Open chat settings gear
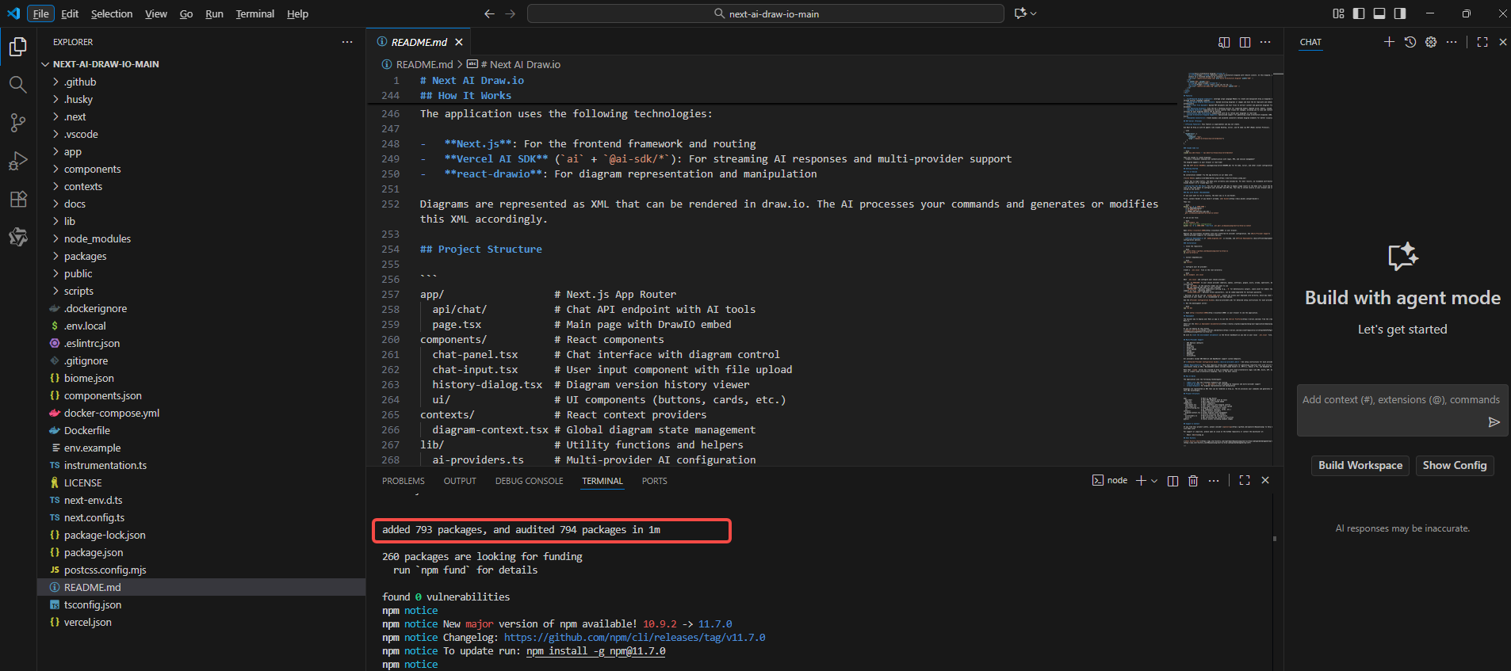The width and height of the screenshot is (1511, 671). (x=1431, y=42)
